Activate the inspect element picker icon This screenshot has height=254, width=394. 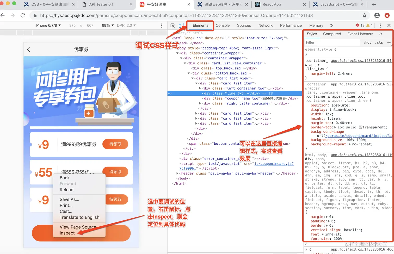tap(173, 26)
